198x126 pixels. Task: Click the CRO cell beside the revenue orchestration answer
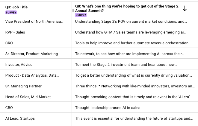[9, 43]
